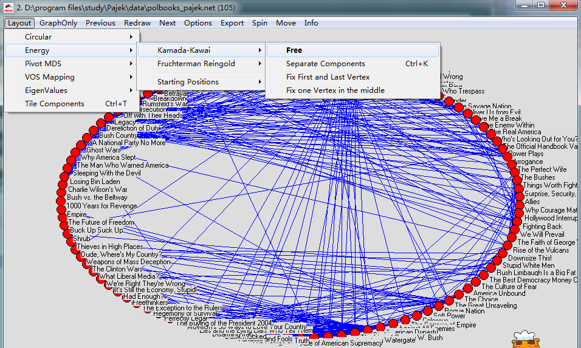Click the red vertex for Ghost Wars
Viewport: 581px width, 348px height.
coord(81,145)
